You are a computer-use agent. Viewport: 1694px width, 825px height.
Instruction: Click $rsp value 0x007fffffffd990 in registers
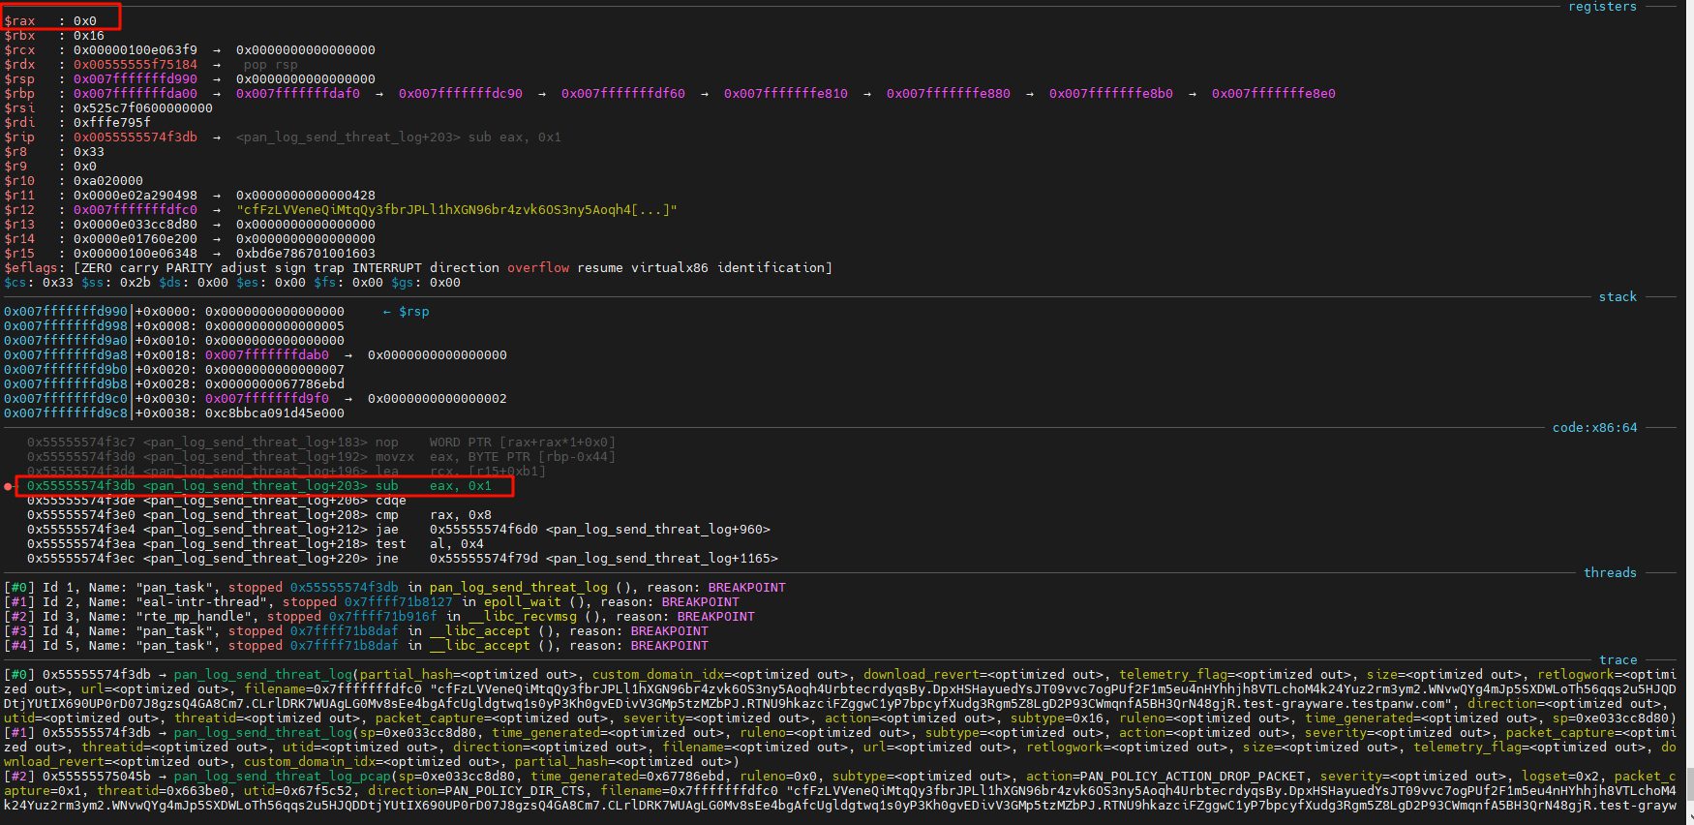[x=136, y=78]
